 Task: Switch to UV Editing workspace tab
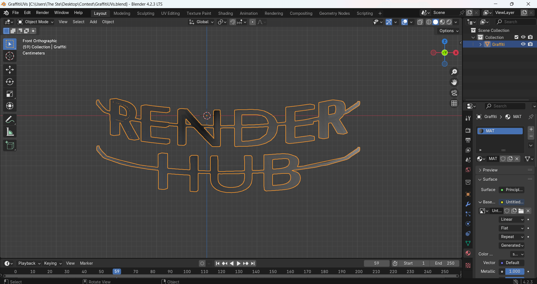pos(170,13)
